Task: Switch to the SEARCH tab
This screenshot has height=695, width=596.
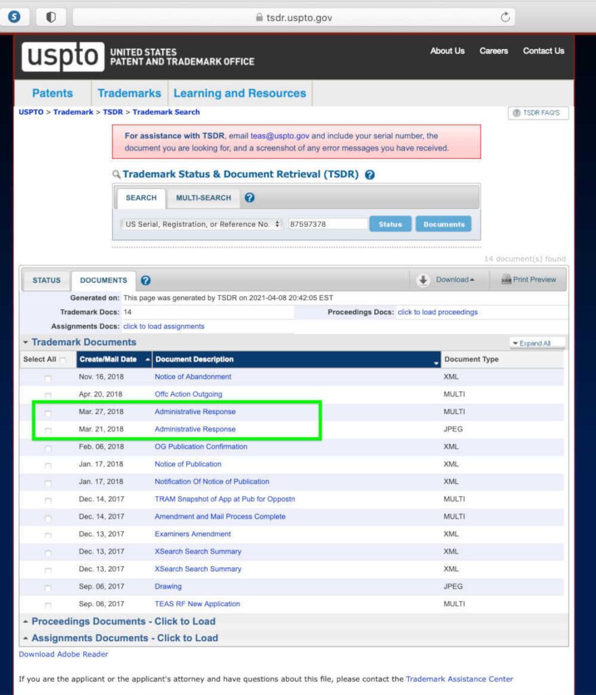Action: [141, 198]
